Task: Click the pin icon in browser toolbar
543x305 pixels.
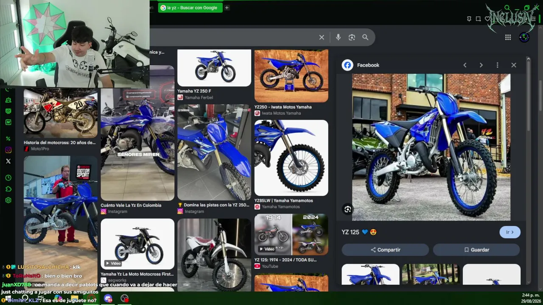Action: (x=469, y=19)
